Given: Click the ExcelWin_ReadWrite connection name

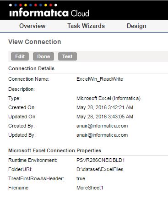Looking at the screenshot, I should point(100,79).
